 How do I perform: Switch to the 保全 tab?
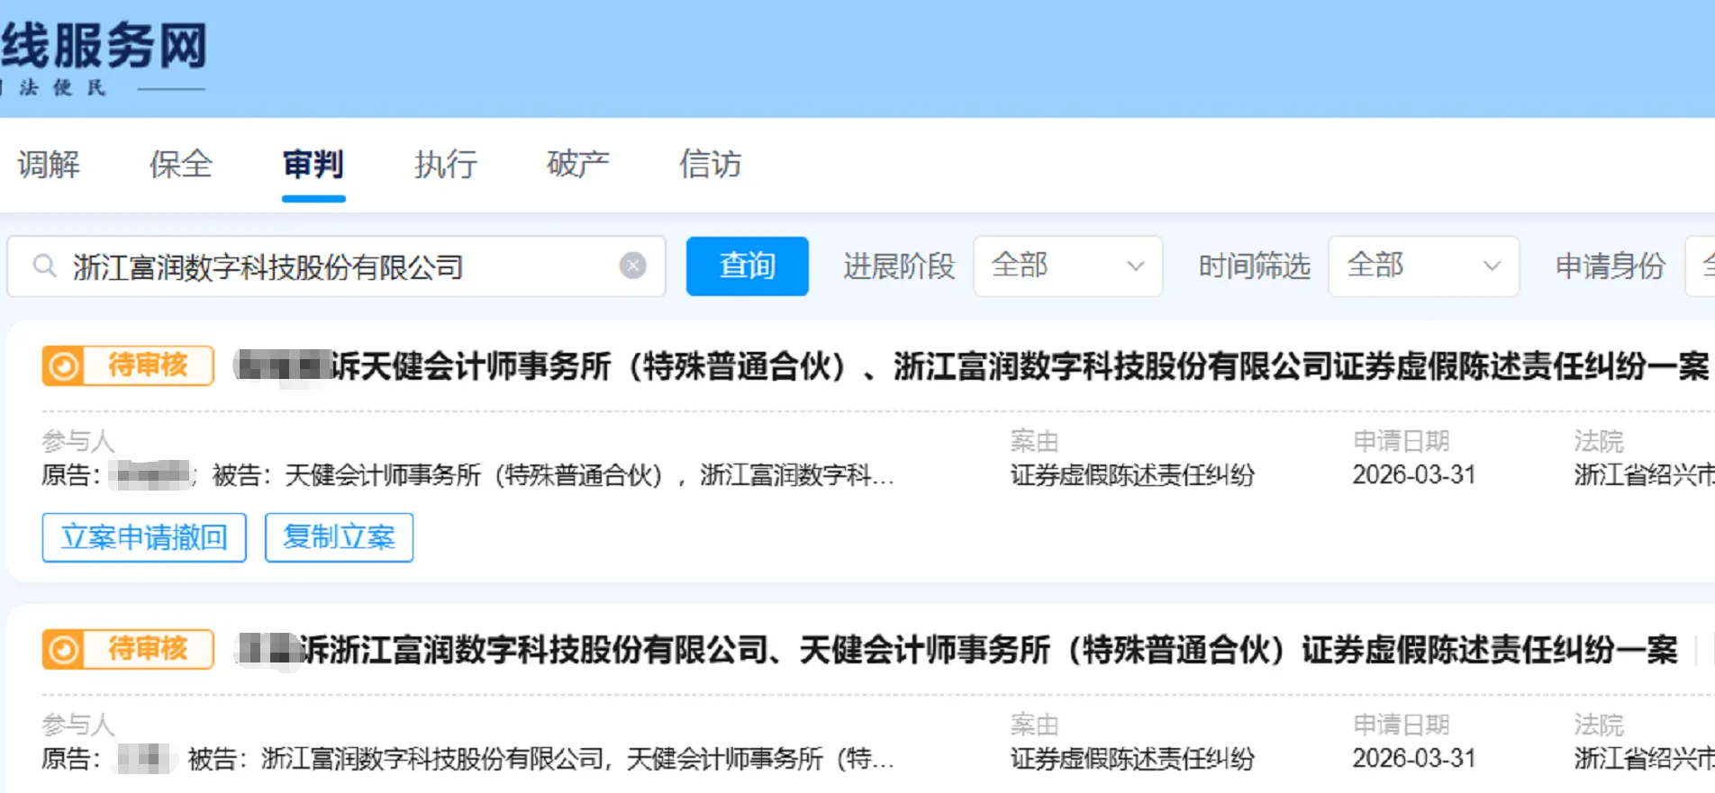[x=181, y=165]
